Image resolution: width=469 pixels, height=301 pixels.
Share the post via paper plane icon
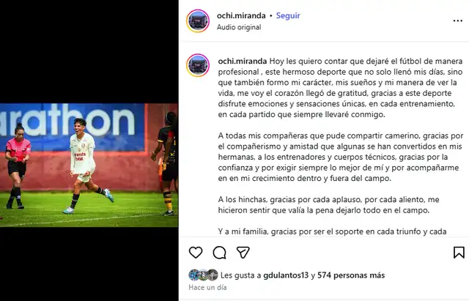[243, 253]
